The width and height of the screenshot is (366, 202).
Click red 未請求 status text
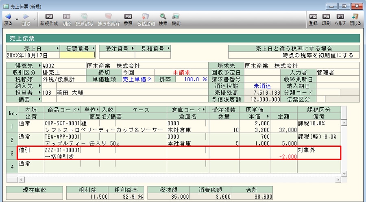[181, 72]
